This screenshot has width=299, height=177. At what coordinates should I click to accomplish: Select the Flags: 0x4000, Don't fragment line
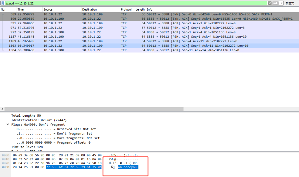(x=38, y=125)
